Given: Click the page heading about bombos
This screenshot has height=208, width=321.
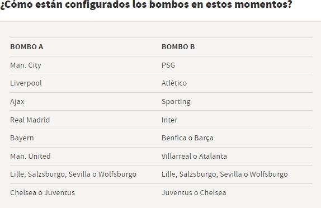Looking at the screenshot, I should coord(146,4).
